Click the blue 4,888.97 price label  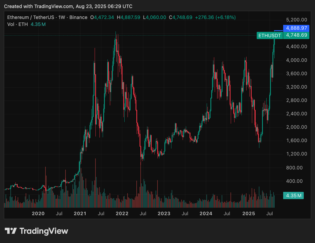coord(296,28)
